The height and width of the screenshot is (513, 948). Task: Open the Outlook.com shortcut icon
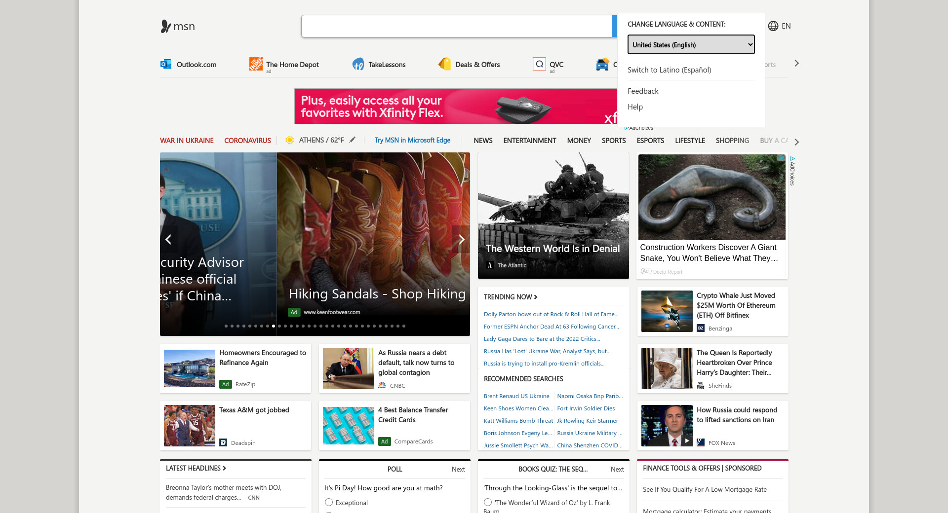(166, 64)
